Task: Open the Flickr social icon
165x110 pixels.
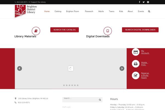Action: (x=148, y=2)
